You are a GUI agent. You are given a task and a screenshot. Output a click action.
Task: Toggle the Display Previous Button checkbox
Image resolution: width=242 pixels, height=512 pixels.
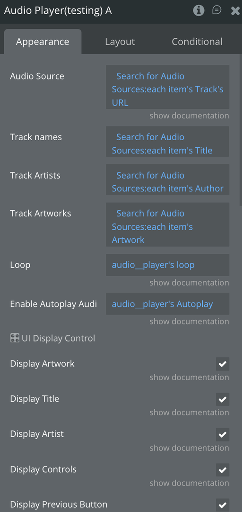(223, 505)
